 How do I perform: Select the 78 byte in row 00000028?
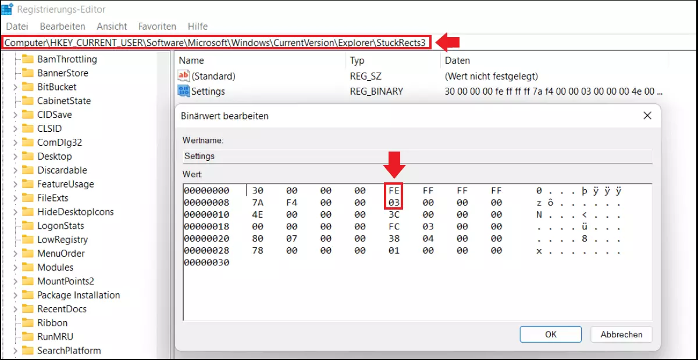[x=258, y=251]
